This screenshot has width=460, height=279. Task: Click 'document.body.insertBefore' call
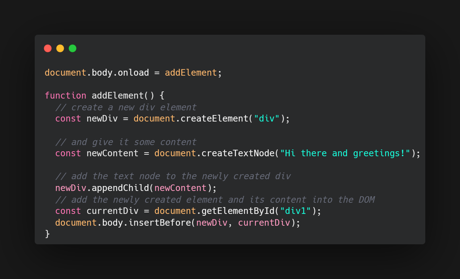pos(123,223)
